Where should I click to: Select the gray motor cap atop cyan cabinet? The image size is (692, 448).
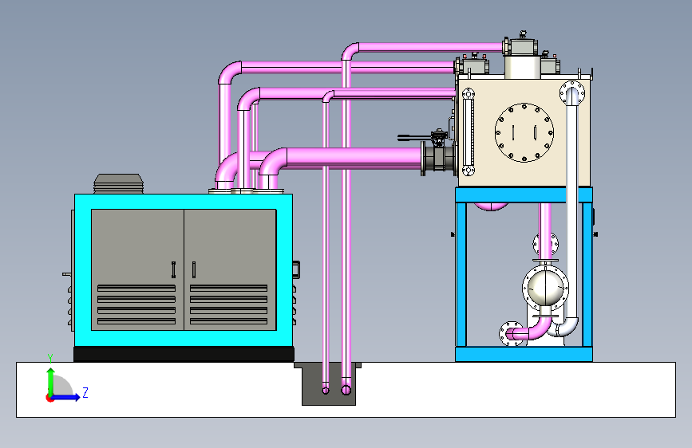tap(119, 184)
